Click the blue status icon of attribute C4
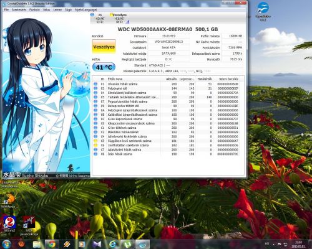The width and height of the screenshot is (312, 249). coord(95,136)
